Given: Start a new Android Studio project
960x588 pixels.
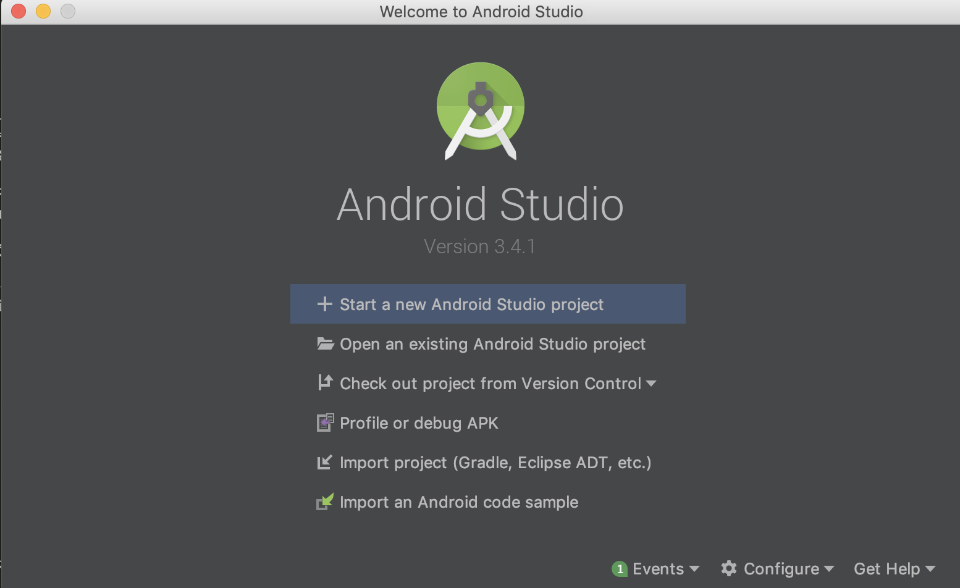Looking at the screenshot, I should pos(488,304).
